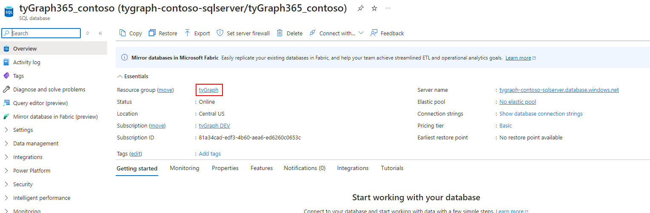
Task: Click the Restore toolbar icon
Action: pyautogui.click(x=152, y=33)
